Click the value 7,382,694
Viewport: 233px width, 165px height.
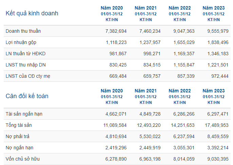point(116,31)
